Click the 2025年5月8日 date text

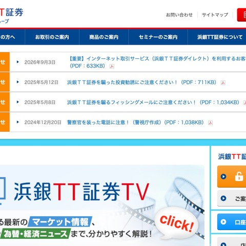pyautogui.click(x=40, y=102)
